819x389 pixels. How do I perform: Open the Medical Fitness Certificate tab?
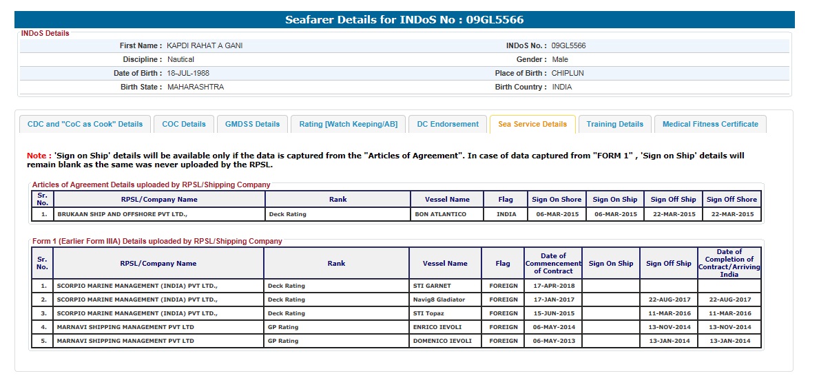(710, 125)
